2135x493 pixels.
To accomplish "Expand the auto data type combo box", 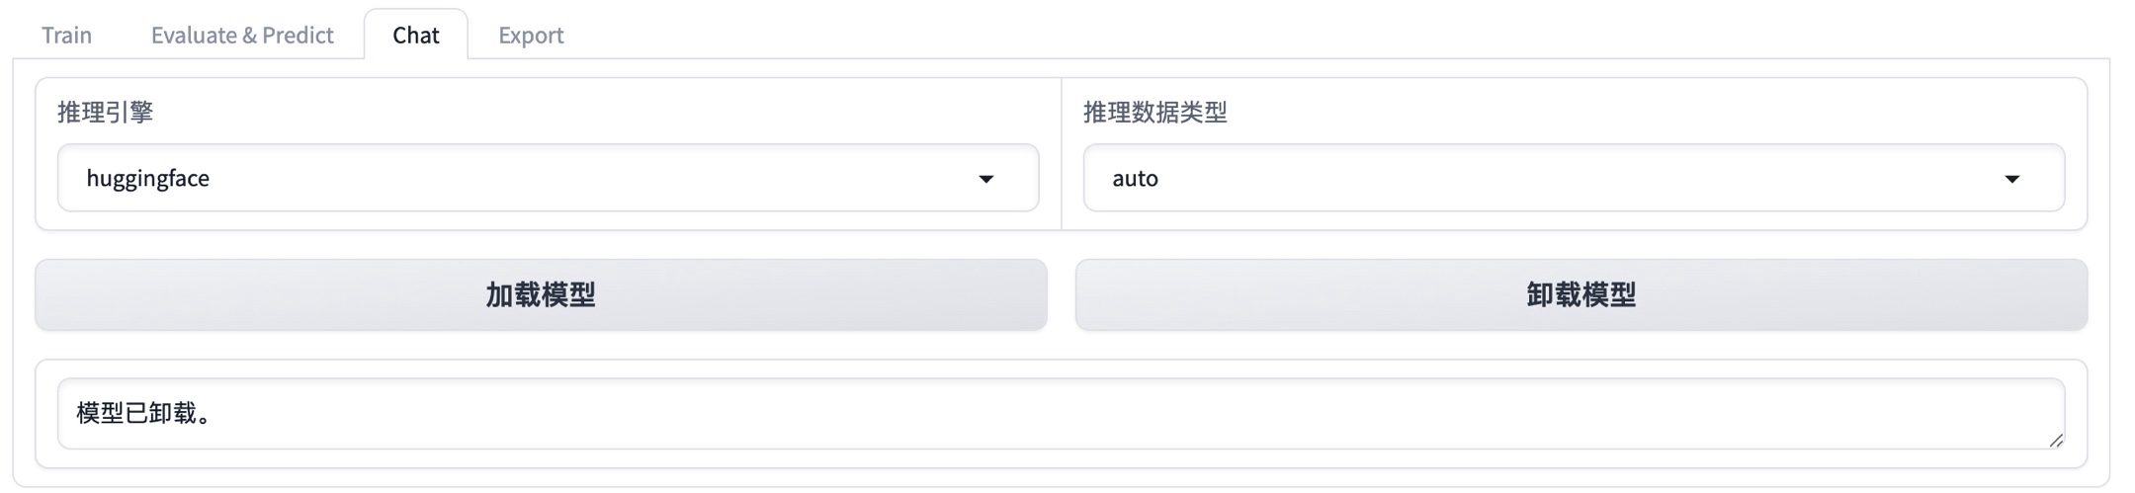I will click(x=1573, y=178).
